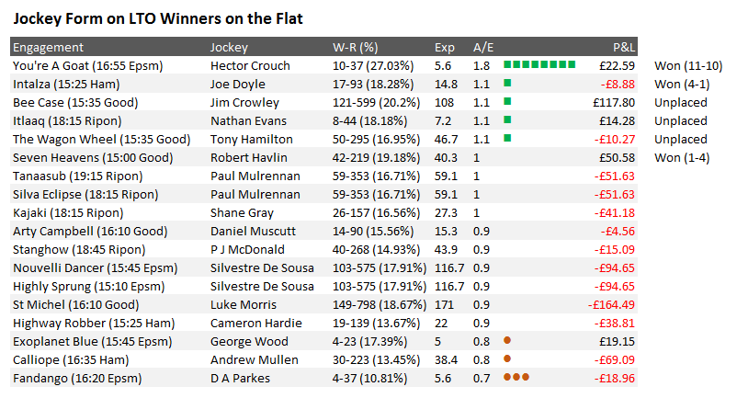Click the three orange dots for D A Parkes
The image size is (737, 398).
pos(516,377)
